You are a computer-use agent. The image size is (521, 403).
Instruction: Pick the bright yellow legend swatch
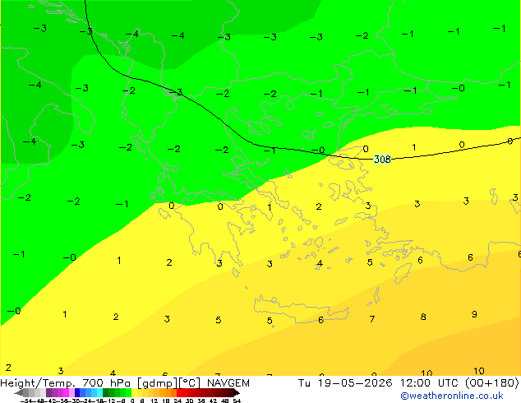click(134, 392)
